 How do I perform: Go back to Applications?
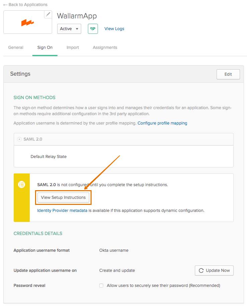point(25,4)
